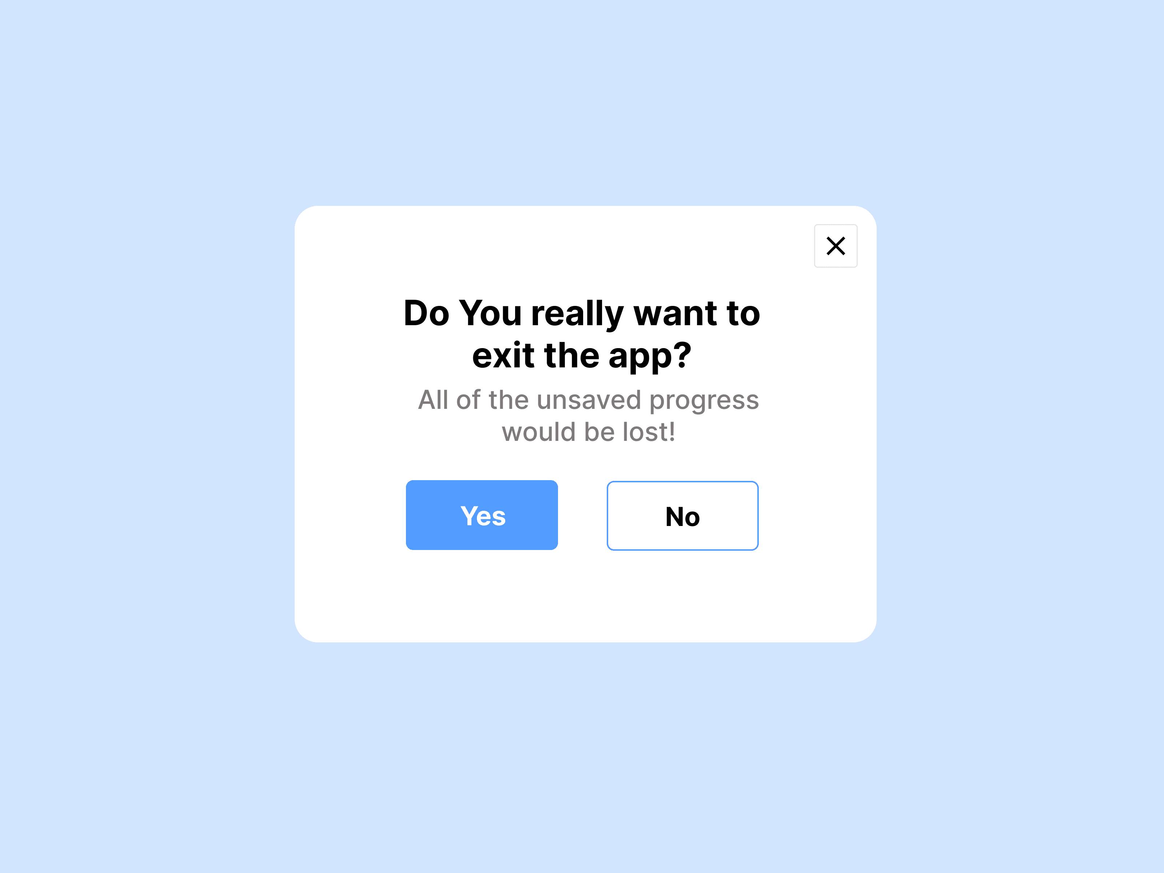This screenshot has height=873, width=1164.
Task: Click the "All of the unsaved progress" text
Action: [588, 400]
